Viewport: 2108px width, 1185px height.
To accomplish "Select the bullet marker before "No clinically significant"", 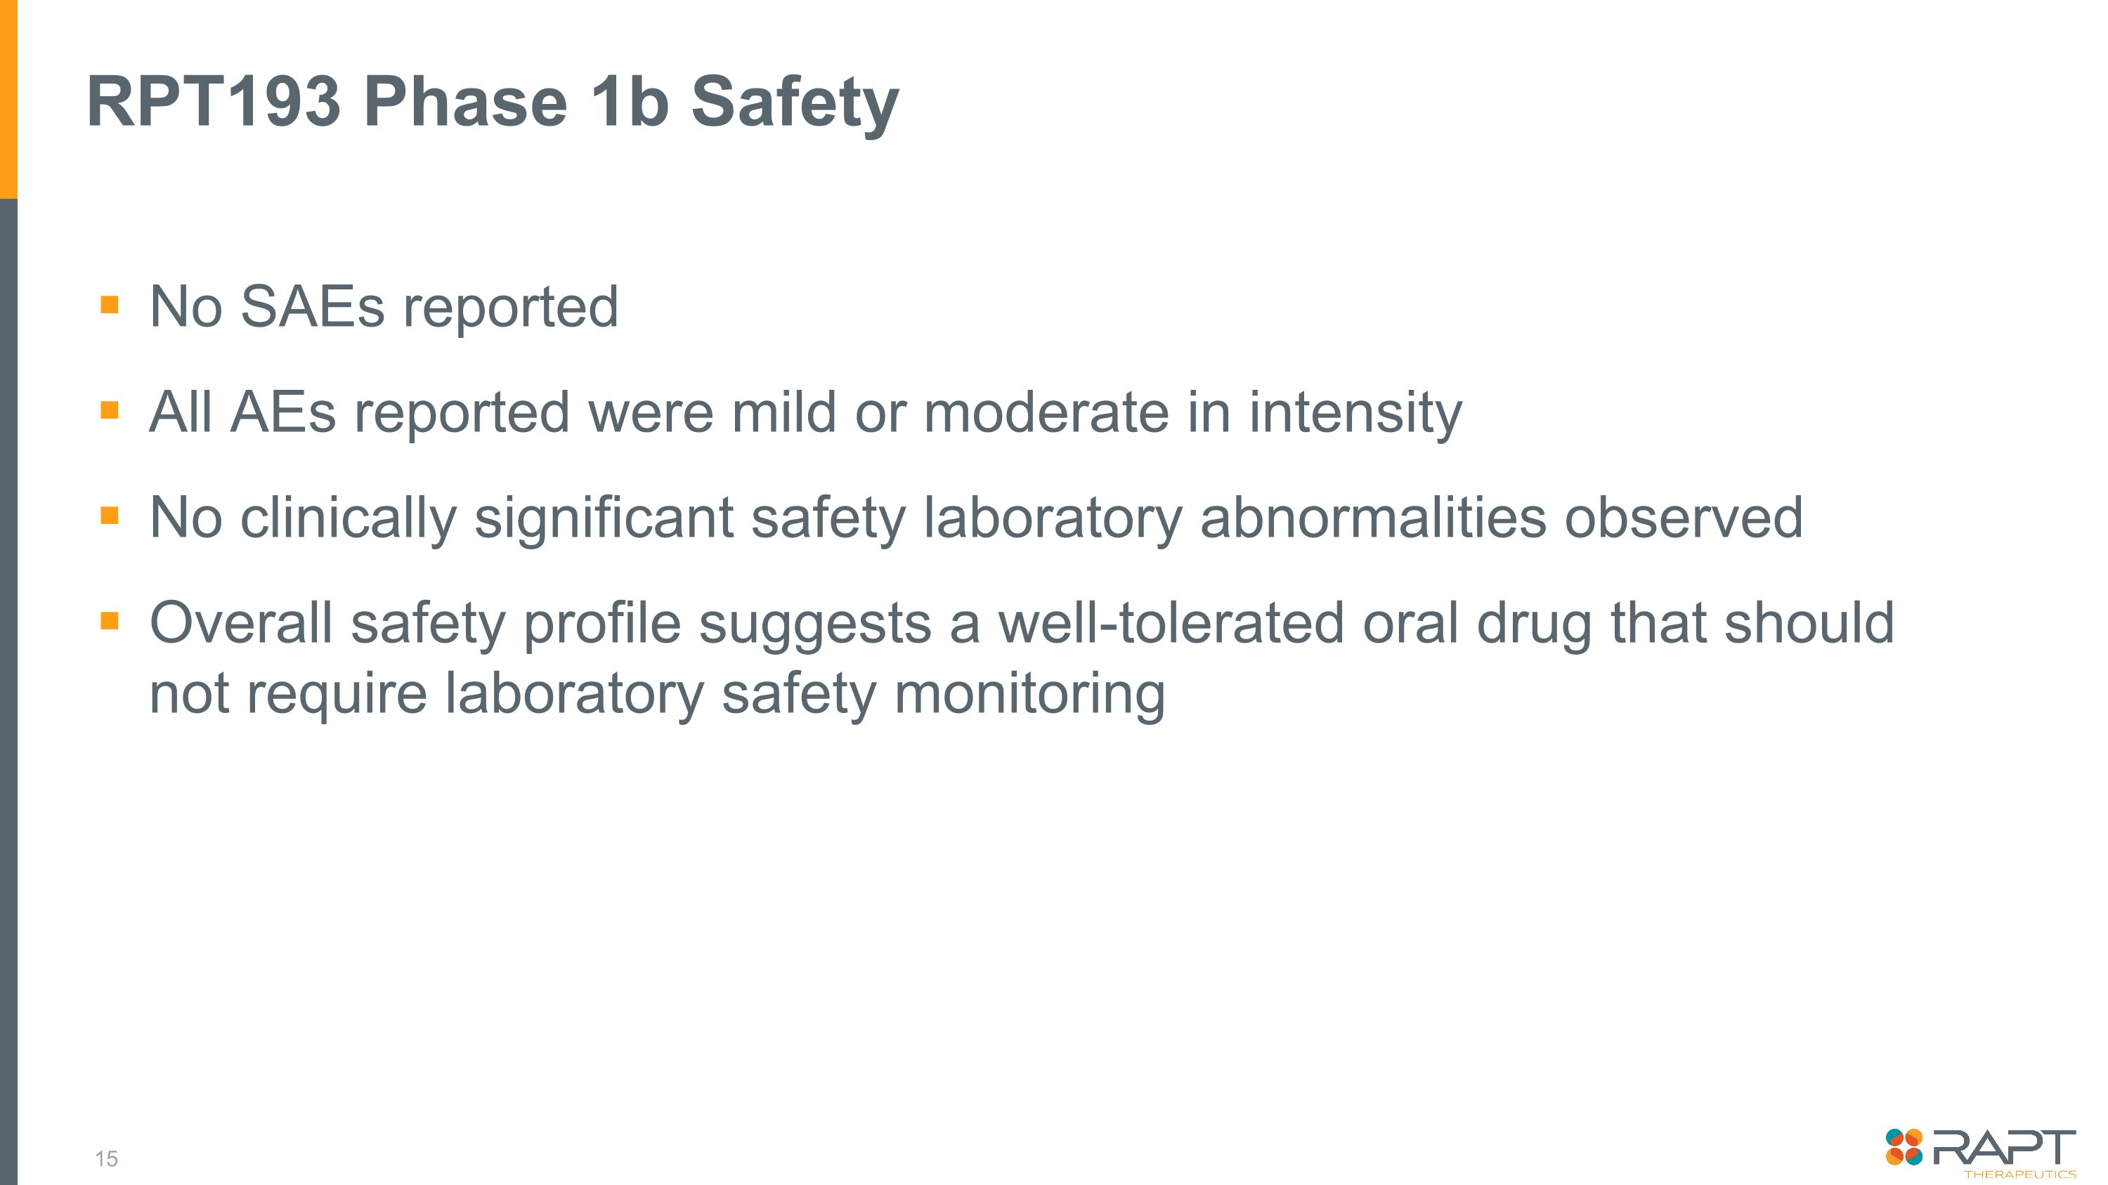I will (110, 515).
